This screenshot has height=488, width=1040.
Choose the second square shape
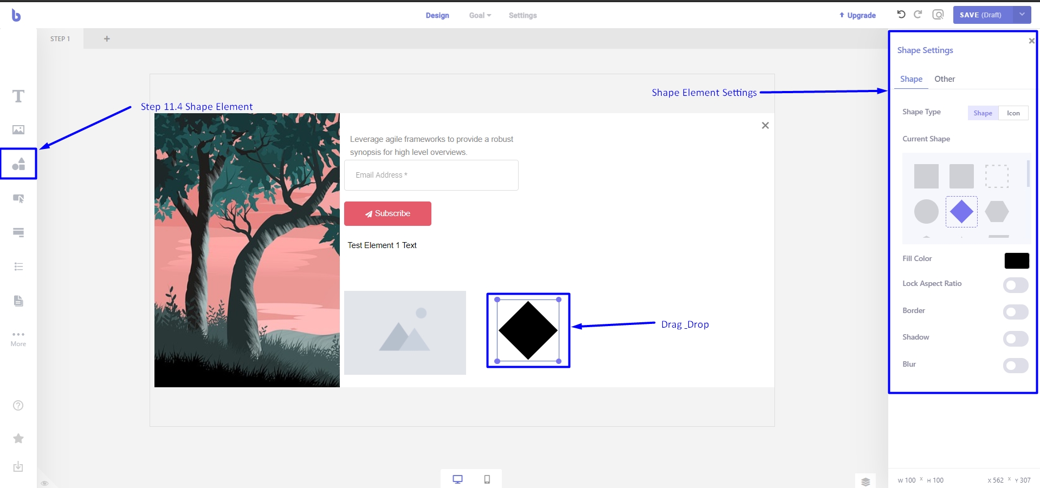pyautogui.click(x=961, y=177)
